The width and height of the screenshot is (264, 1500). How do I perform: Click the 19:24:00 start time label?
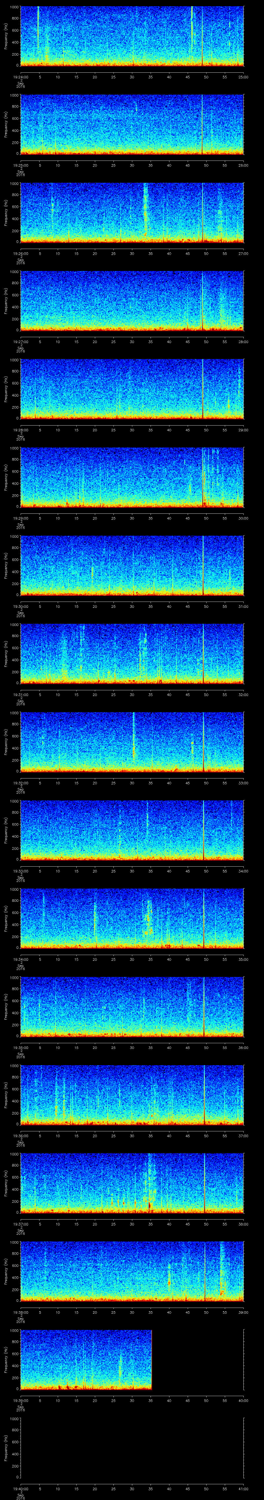pos(20,77)
